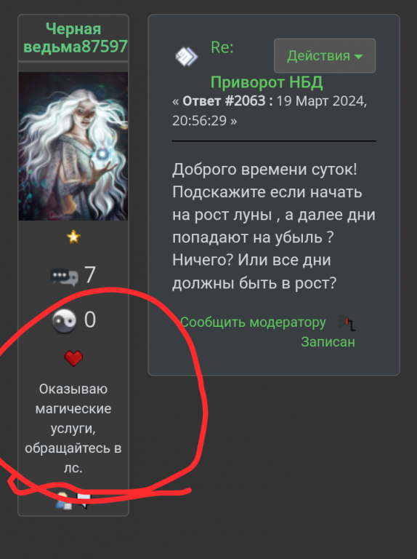The image size is (417, 559).
Task: Click the Оказываю магические услуги personal text
Action: tap(73, 428)
